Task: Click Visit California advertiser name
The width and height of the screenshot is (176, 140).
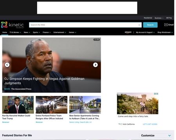Action: pyautogui.click(x=129, y=124)
